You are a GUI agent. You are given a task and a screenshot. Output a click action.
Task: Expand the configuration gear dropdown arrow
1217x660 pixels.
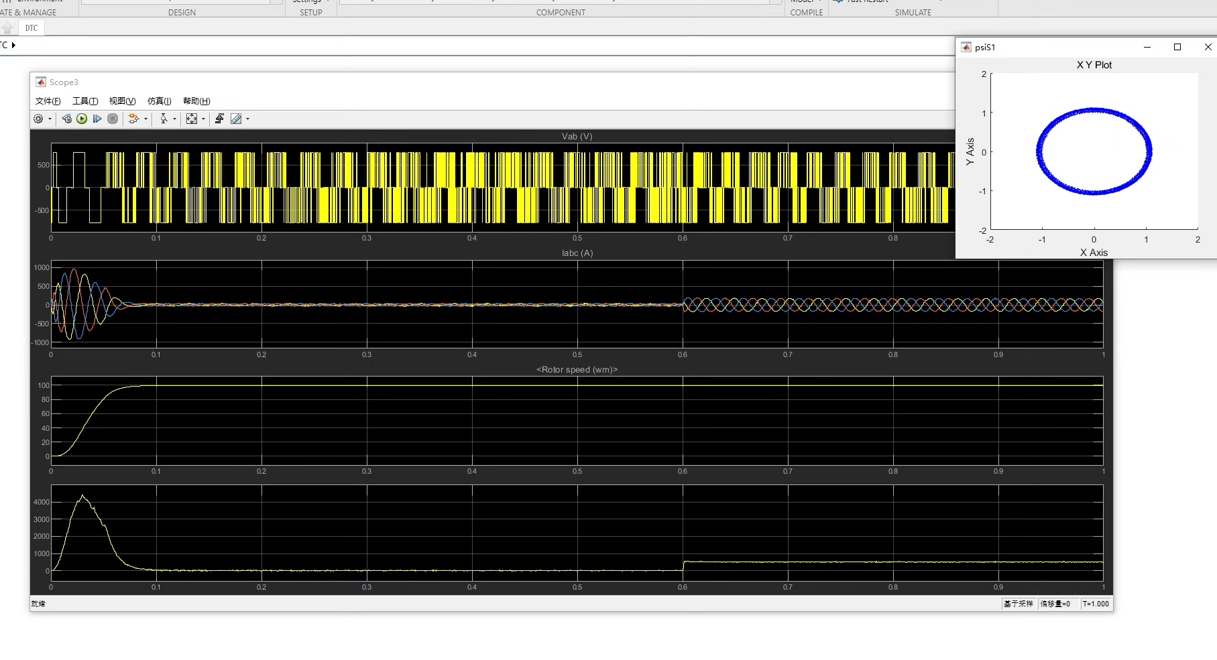(x=50, y=119)
